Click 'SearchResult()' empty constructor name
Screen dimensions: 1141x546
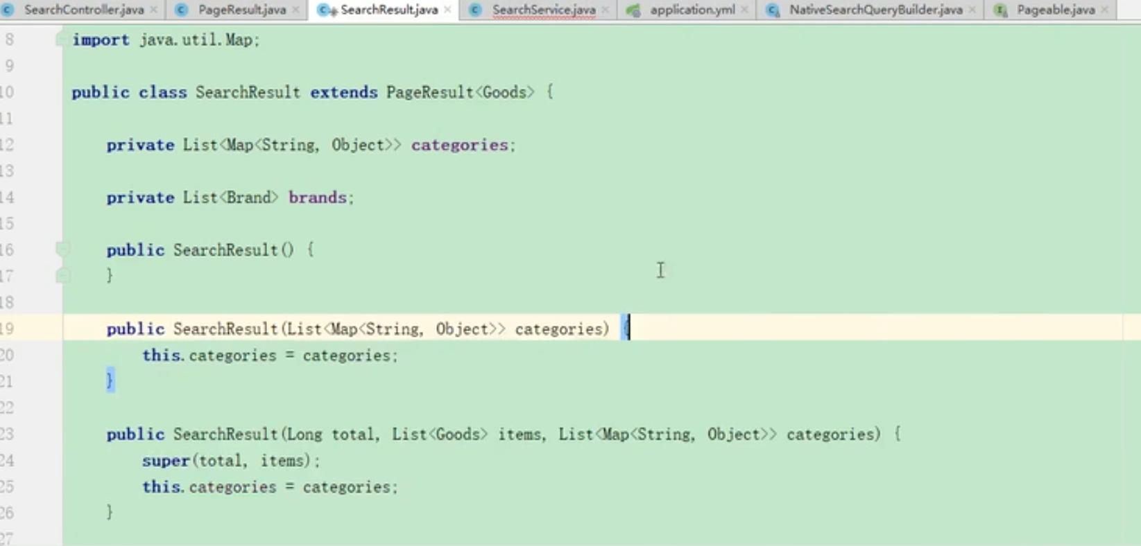tap(234, 251)
